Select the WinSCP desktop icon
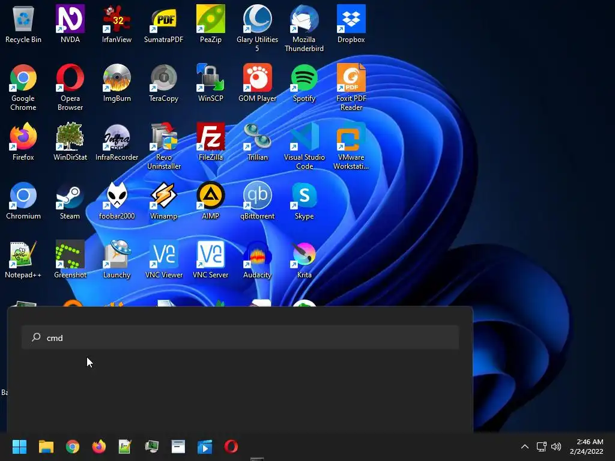 tap(211, 83)
